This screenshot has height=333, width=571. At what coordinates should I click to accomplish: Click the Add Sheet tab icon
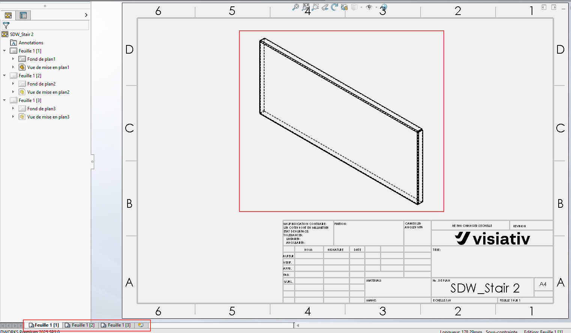141,325
